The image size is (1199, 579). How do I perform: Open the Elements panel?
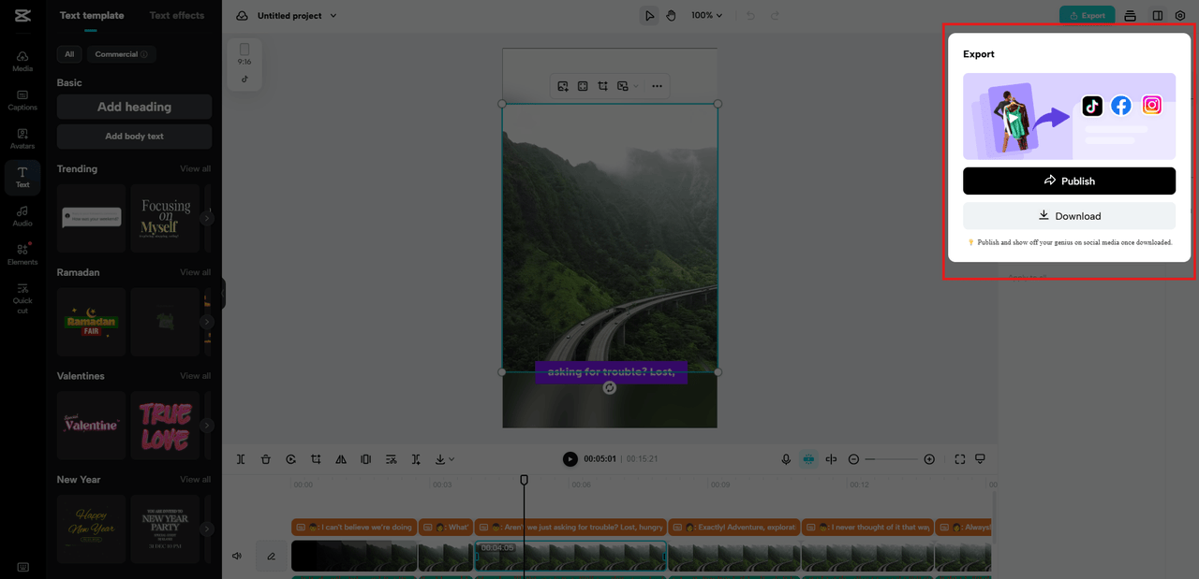(x=22, y=254)
